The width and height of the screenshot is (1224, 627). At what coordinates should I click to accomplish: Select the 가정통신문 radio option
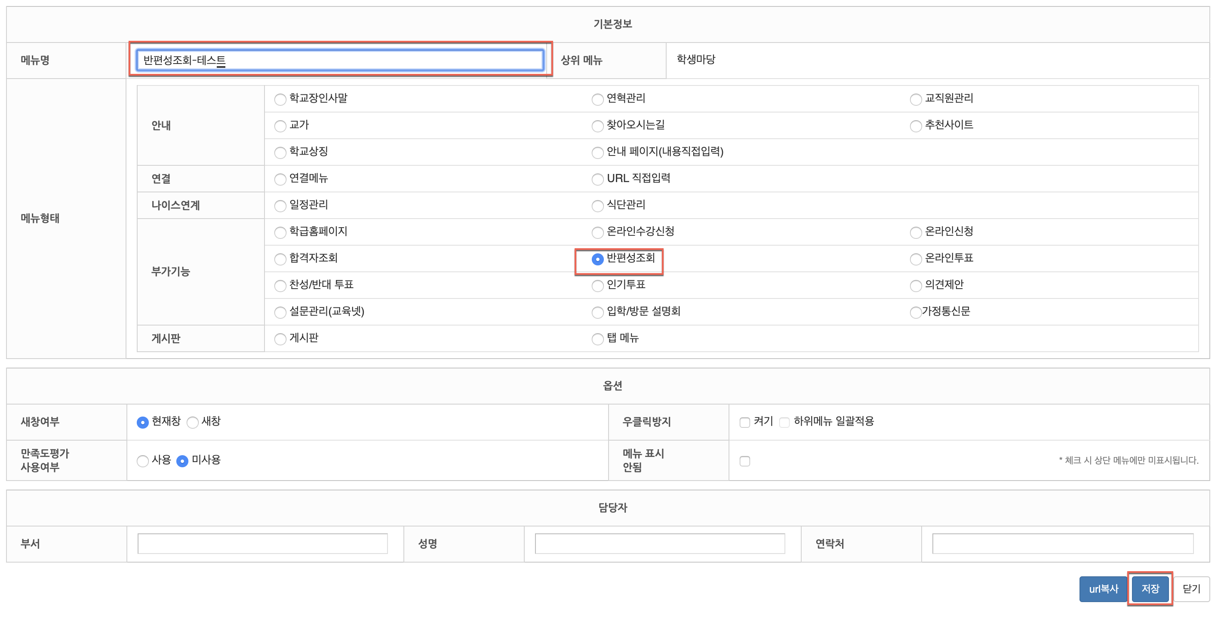click(915, 312)
